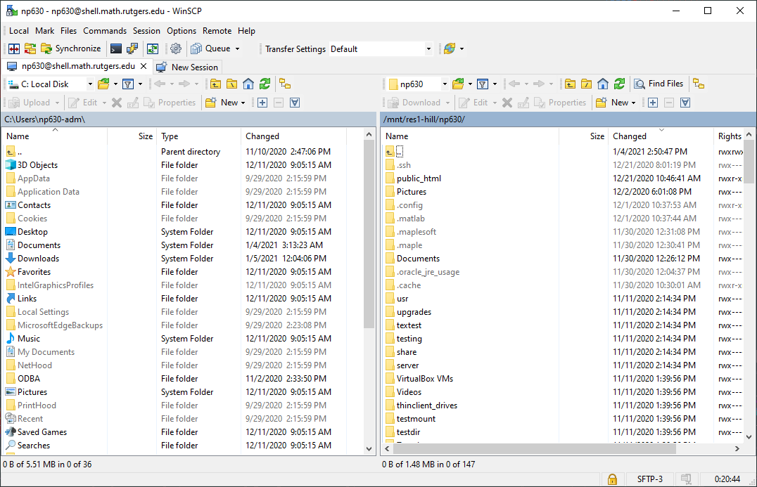Click the Keep Remote Directory up to Date icon
The image size is (757, 487).
153,48
